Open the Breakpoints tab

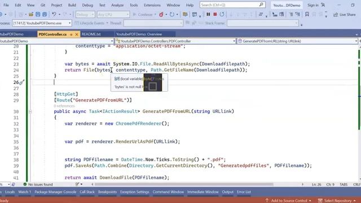107,192
